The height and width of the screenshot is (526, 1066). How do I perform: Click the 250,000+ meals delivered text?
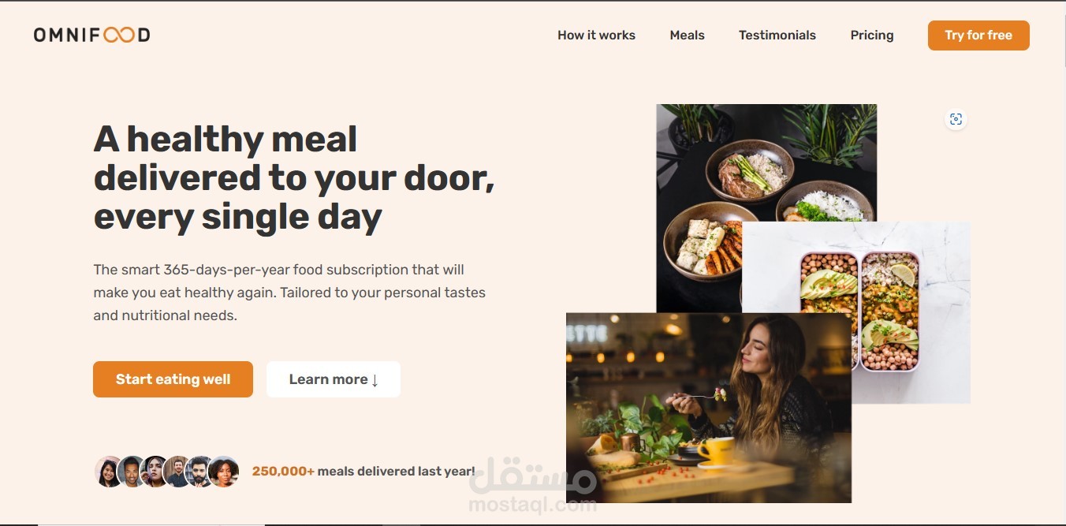coord(363,472)
